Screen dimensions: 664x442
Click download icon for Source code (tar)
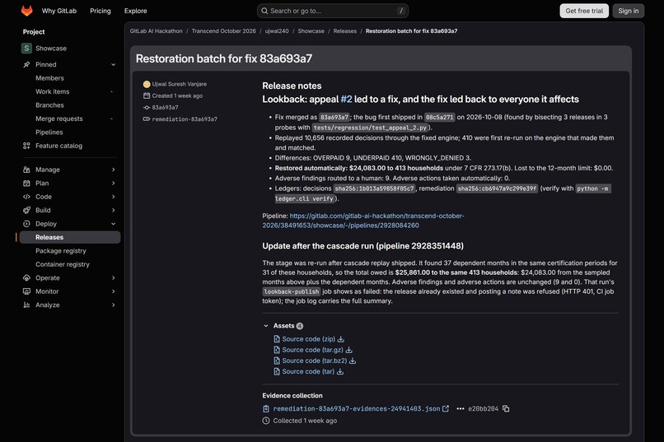340,372
